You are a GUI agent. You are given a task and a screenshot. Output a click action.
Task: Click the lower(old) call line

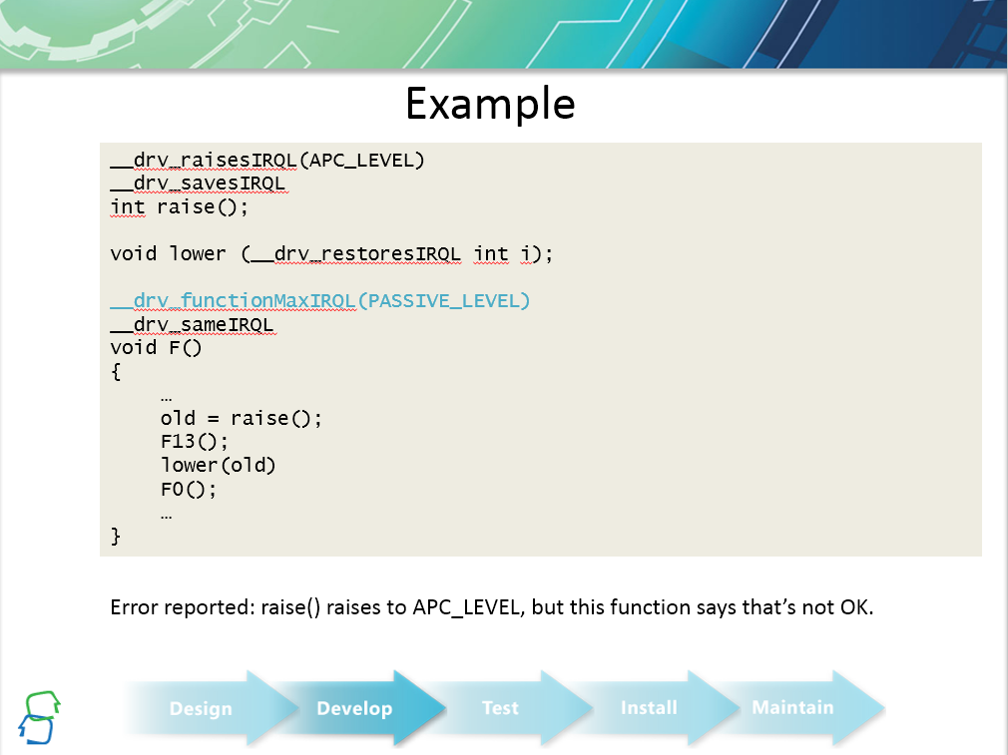pos(218,466)
